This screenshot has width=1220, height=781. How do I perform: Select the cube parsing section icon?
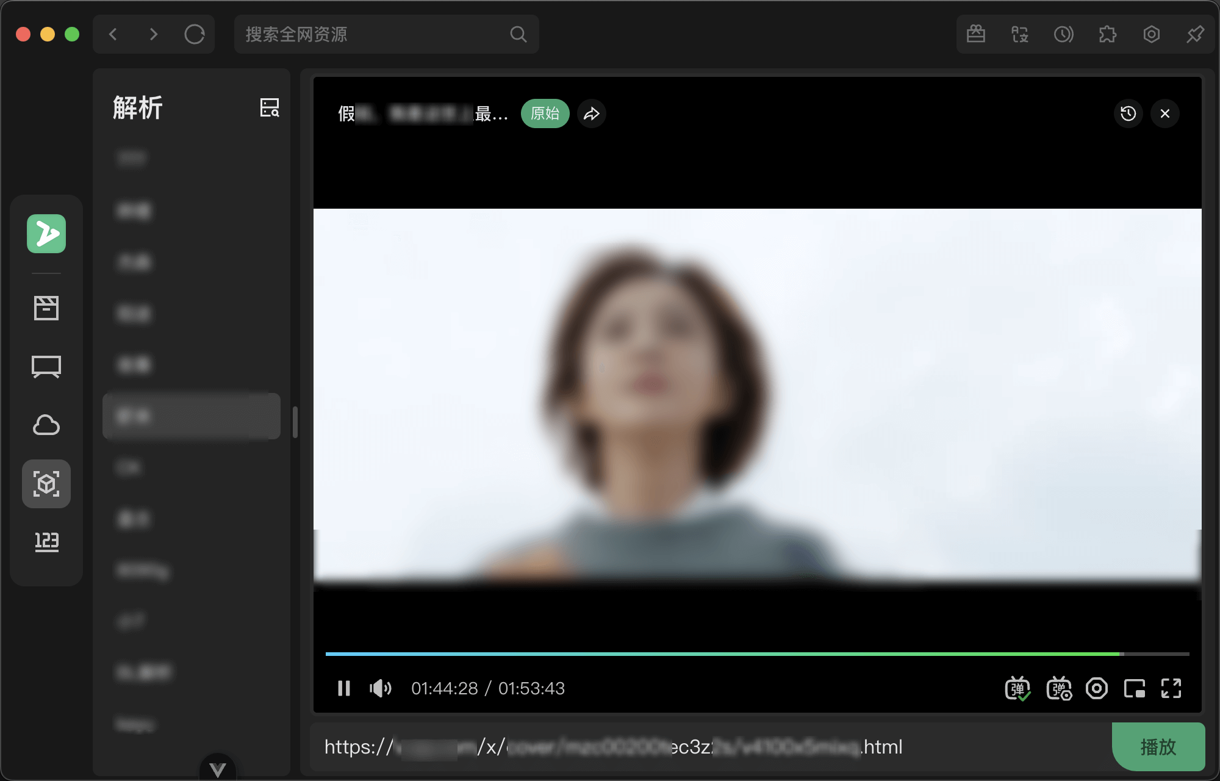[46, 484]
